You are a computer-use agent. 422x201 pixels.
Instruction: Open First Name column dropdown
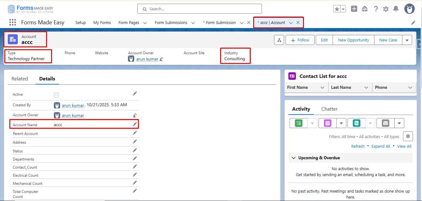pos(322,88)
